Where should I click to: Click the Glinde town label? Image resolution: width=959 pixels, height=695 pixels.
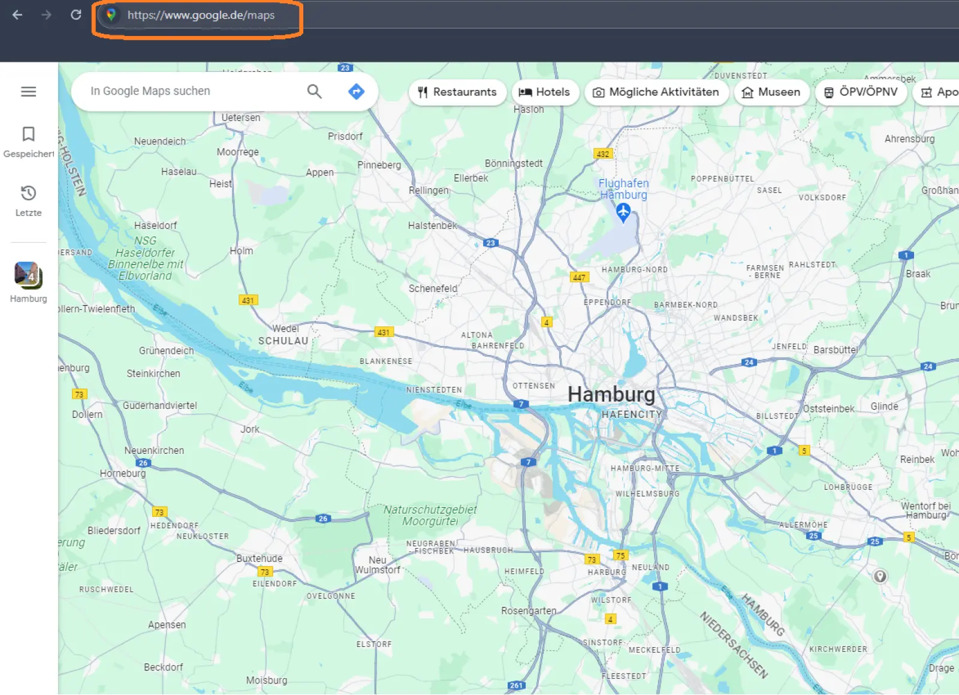pyautogui.click(x=885, y=407)
